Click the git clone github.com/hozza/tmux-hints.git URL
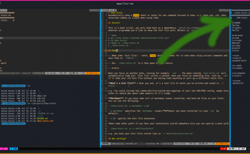Screen dimensions: 250x154 [x=145, y=38]
